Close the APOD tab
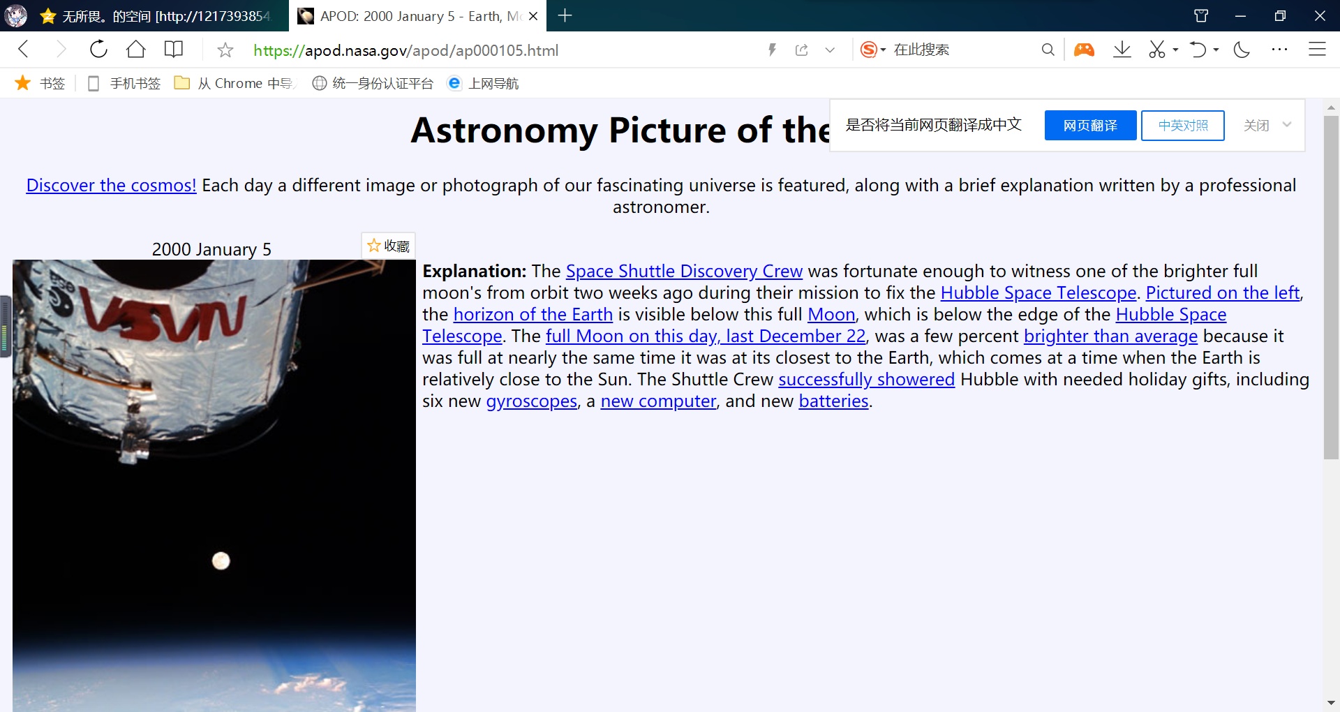This screenshot has width=1340, height=712. click(533, 16)
